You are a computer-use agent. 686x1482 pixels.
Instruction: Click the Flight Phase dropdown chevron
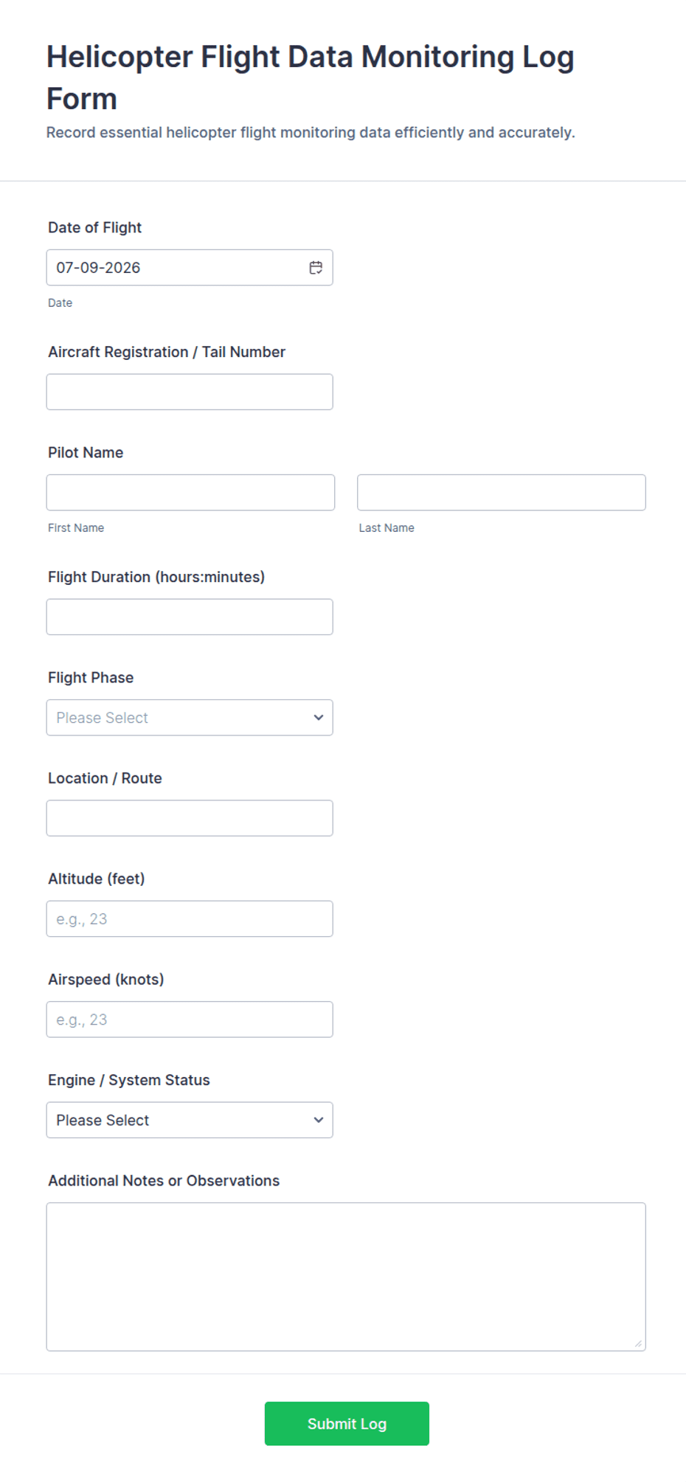coord(318,718)
